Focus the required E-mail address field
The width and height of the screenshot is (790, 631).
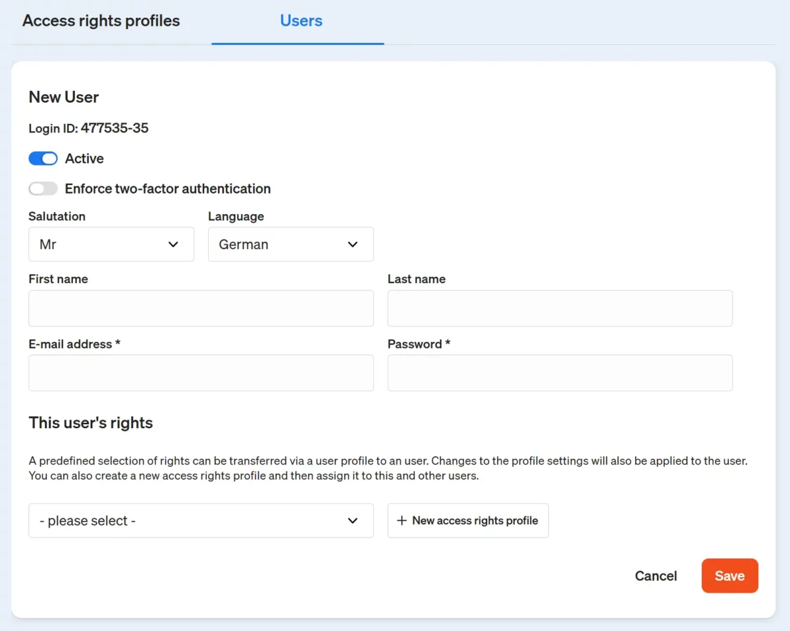(x=201, y=373)
